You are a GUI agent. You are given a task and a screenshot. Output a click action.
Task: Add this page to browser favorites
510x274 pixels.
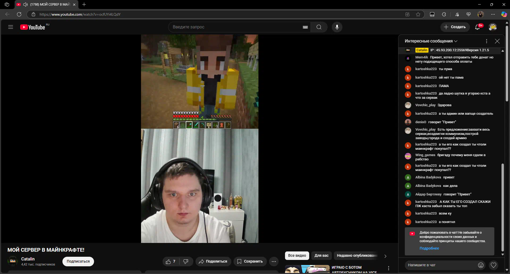tap(418, 14)
